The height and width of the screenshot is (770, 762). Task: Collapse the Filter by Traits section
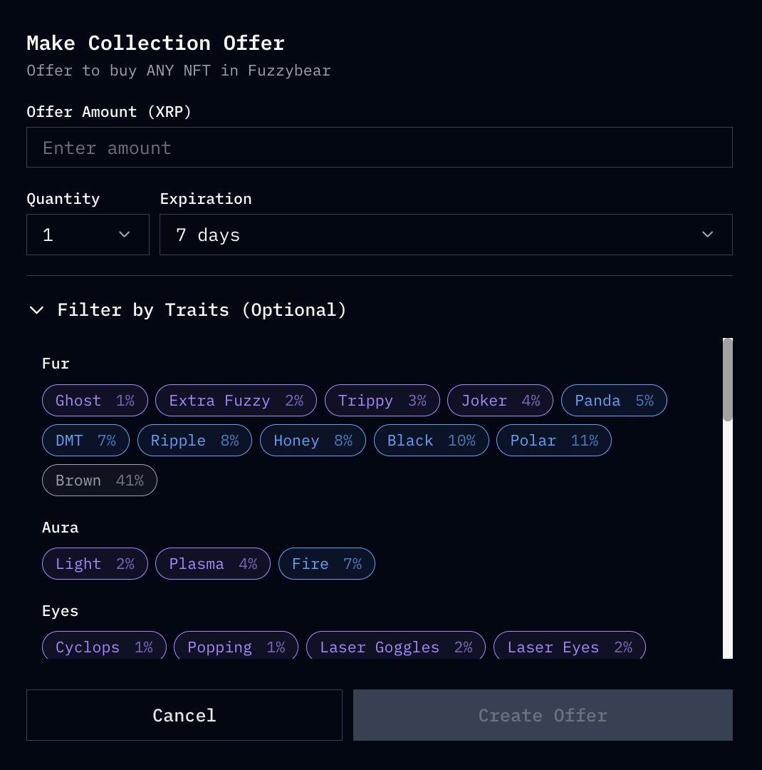187,310
